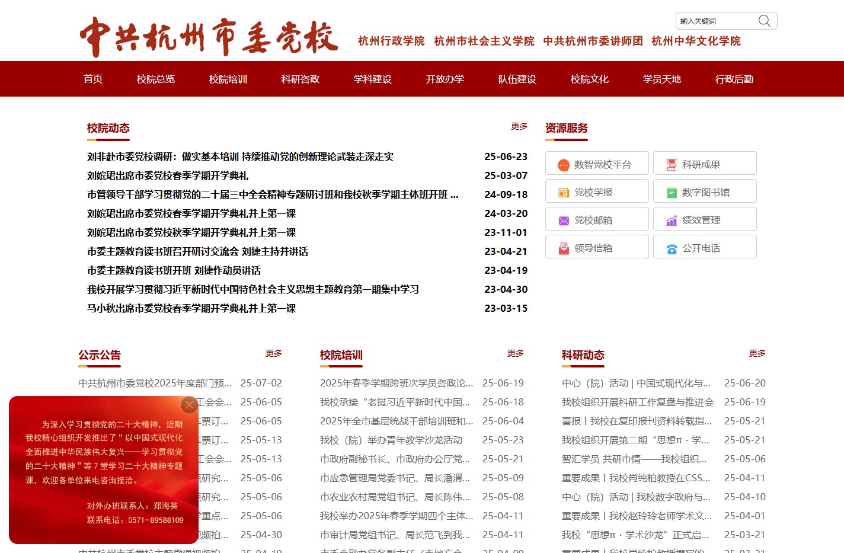Open 校院文化 in the nav bar
The width and height of the screenshot is (844, 553).
[x=590, y=79]
